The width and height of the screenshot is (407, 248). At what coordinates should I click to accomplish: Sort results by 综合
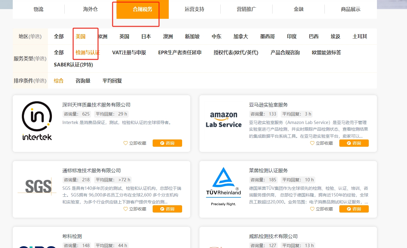pyautogui.click(x=59, y=81)
